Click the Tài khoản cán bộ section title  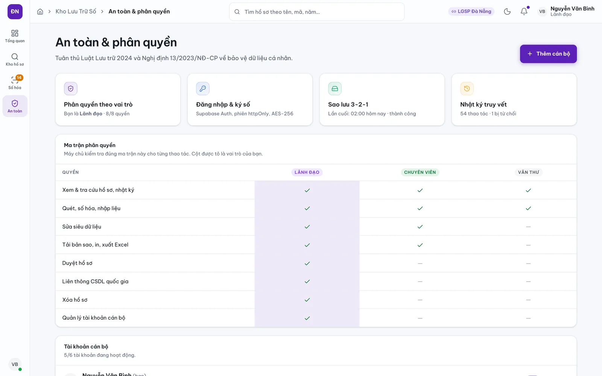[86, 347]
